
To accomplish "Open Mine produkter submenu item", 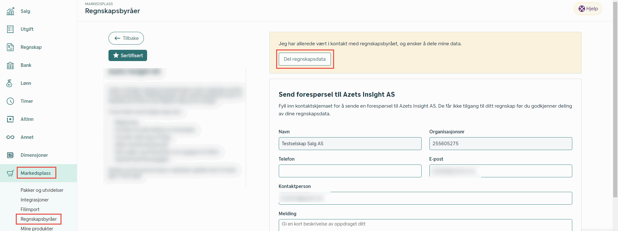I will [37, 228].
